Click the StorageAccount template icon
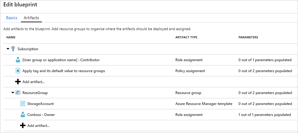The width and height of the screenshot is (298, 133). [x=23, y=103]
